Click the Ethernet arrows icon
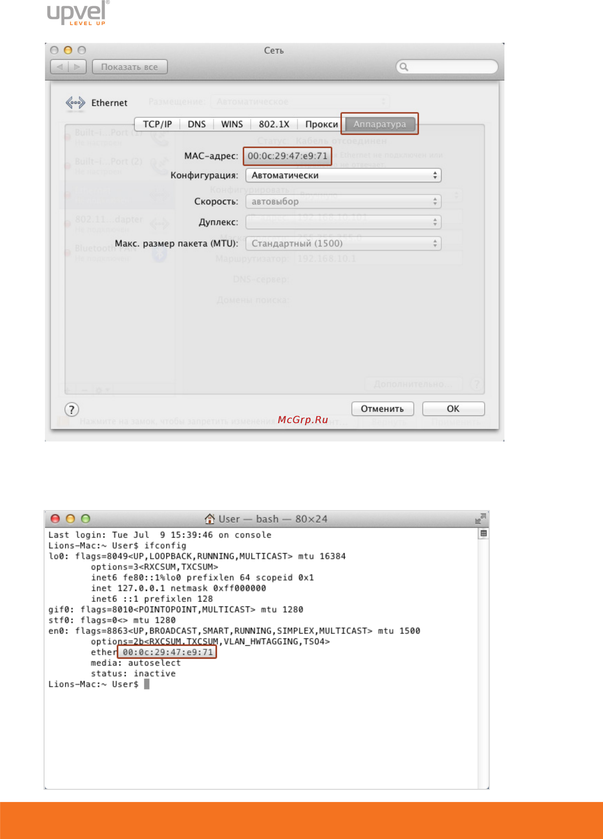Screen dimensions: 603x839 click(75, 102)
